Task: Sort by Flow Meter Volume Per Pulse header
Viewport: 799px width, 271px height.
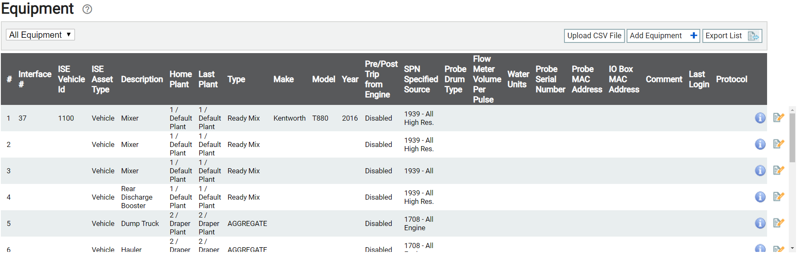Action: point(487,79)
